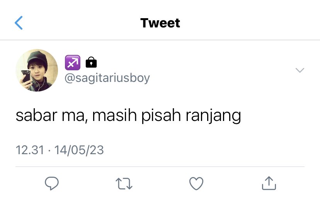Viewport: 320px width, 199px height.
Task: Tap the purple Sagittarius emoji name
Action: 73,63
